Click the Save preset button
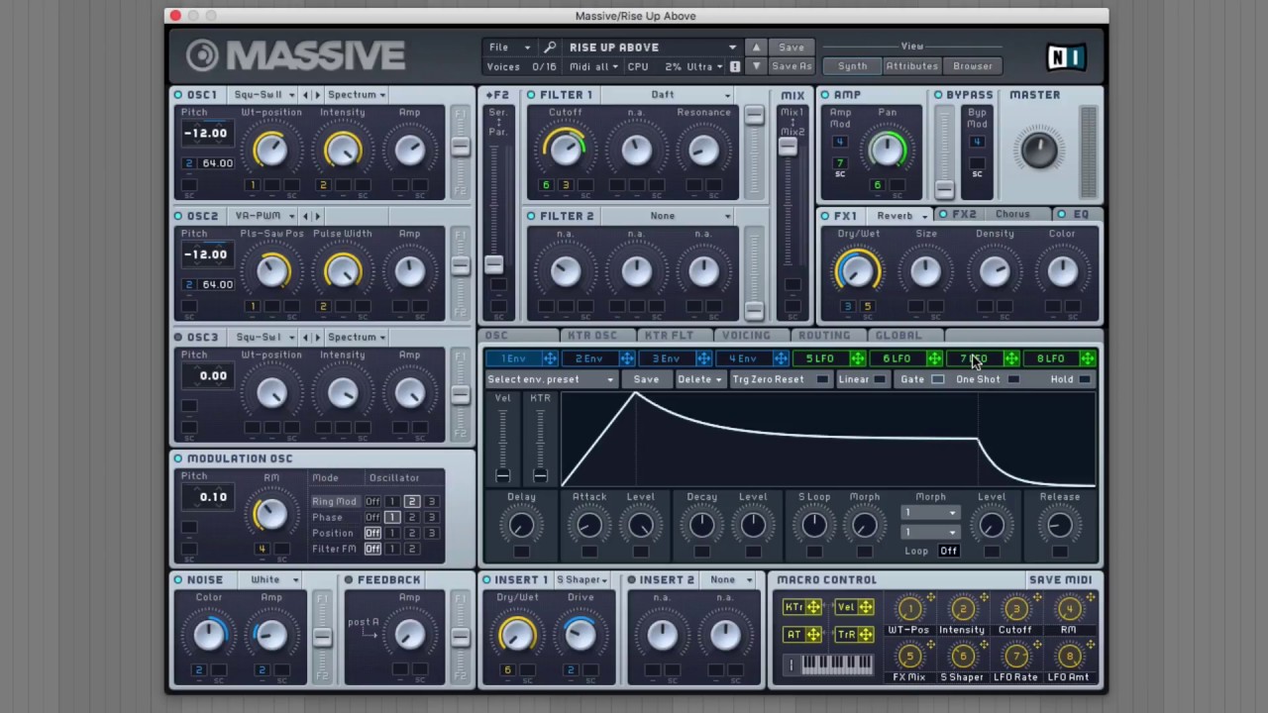The height and width of the screenshot is (713, 1268). [792, 48]
